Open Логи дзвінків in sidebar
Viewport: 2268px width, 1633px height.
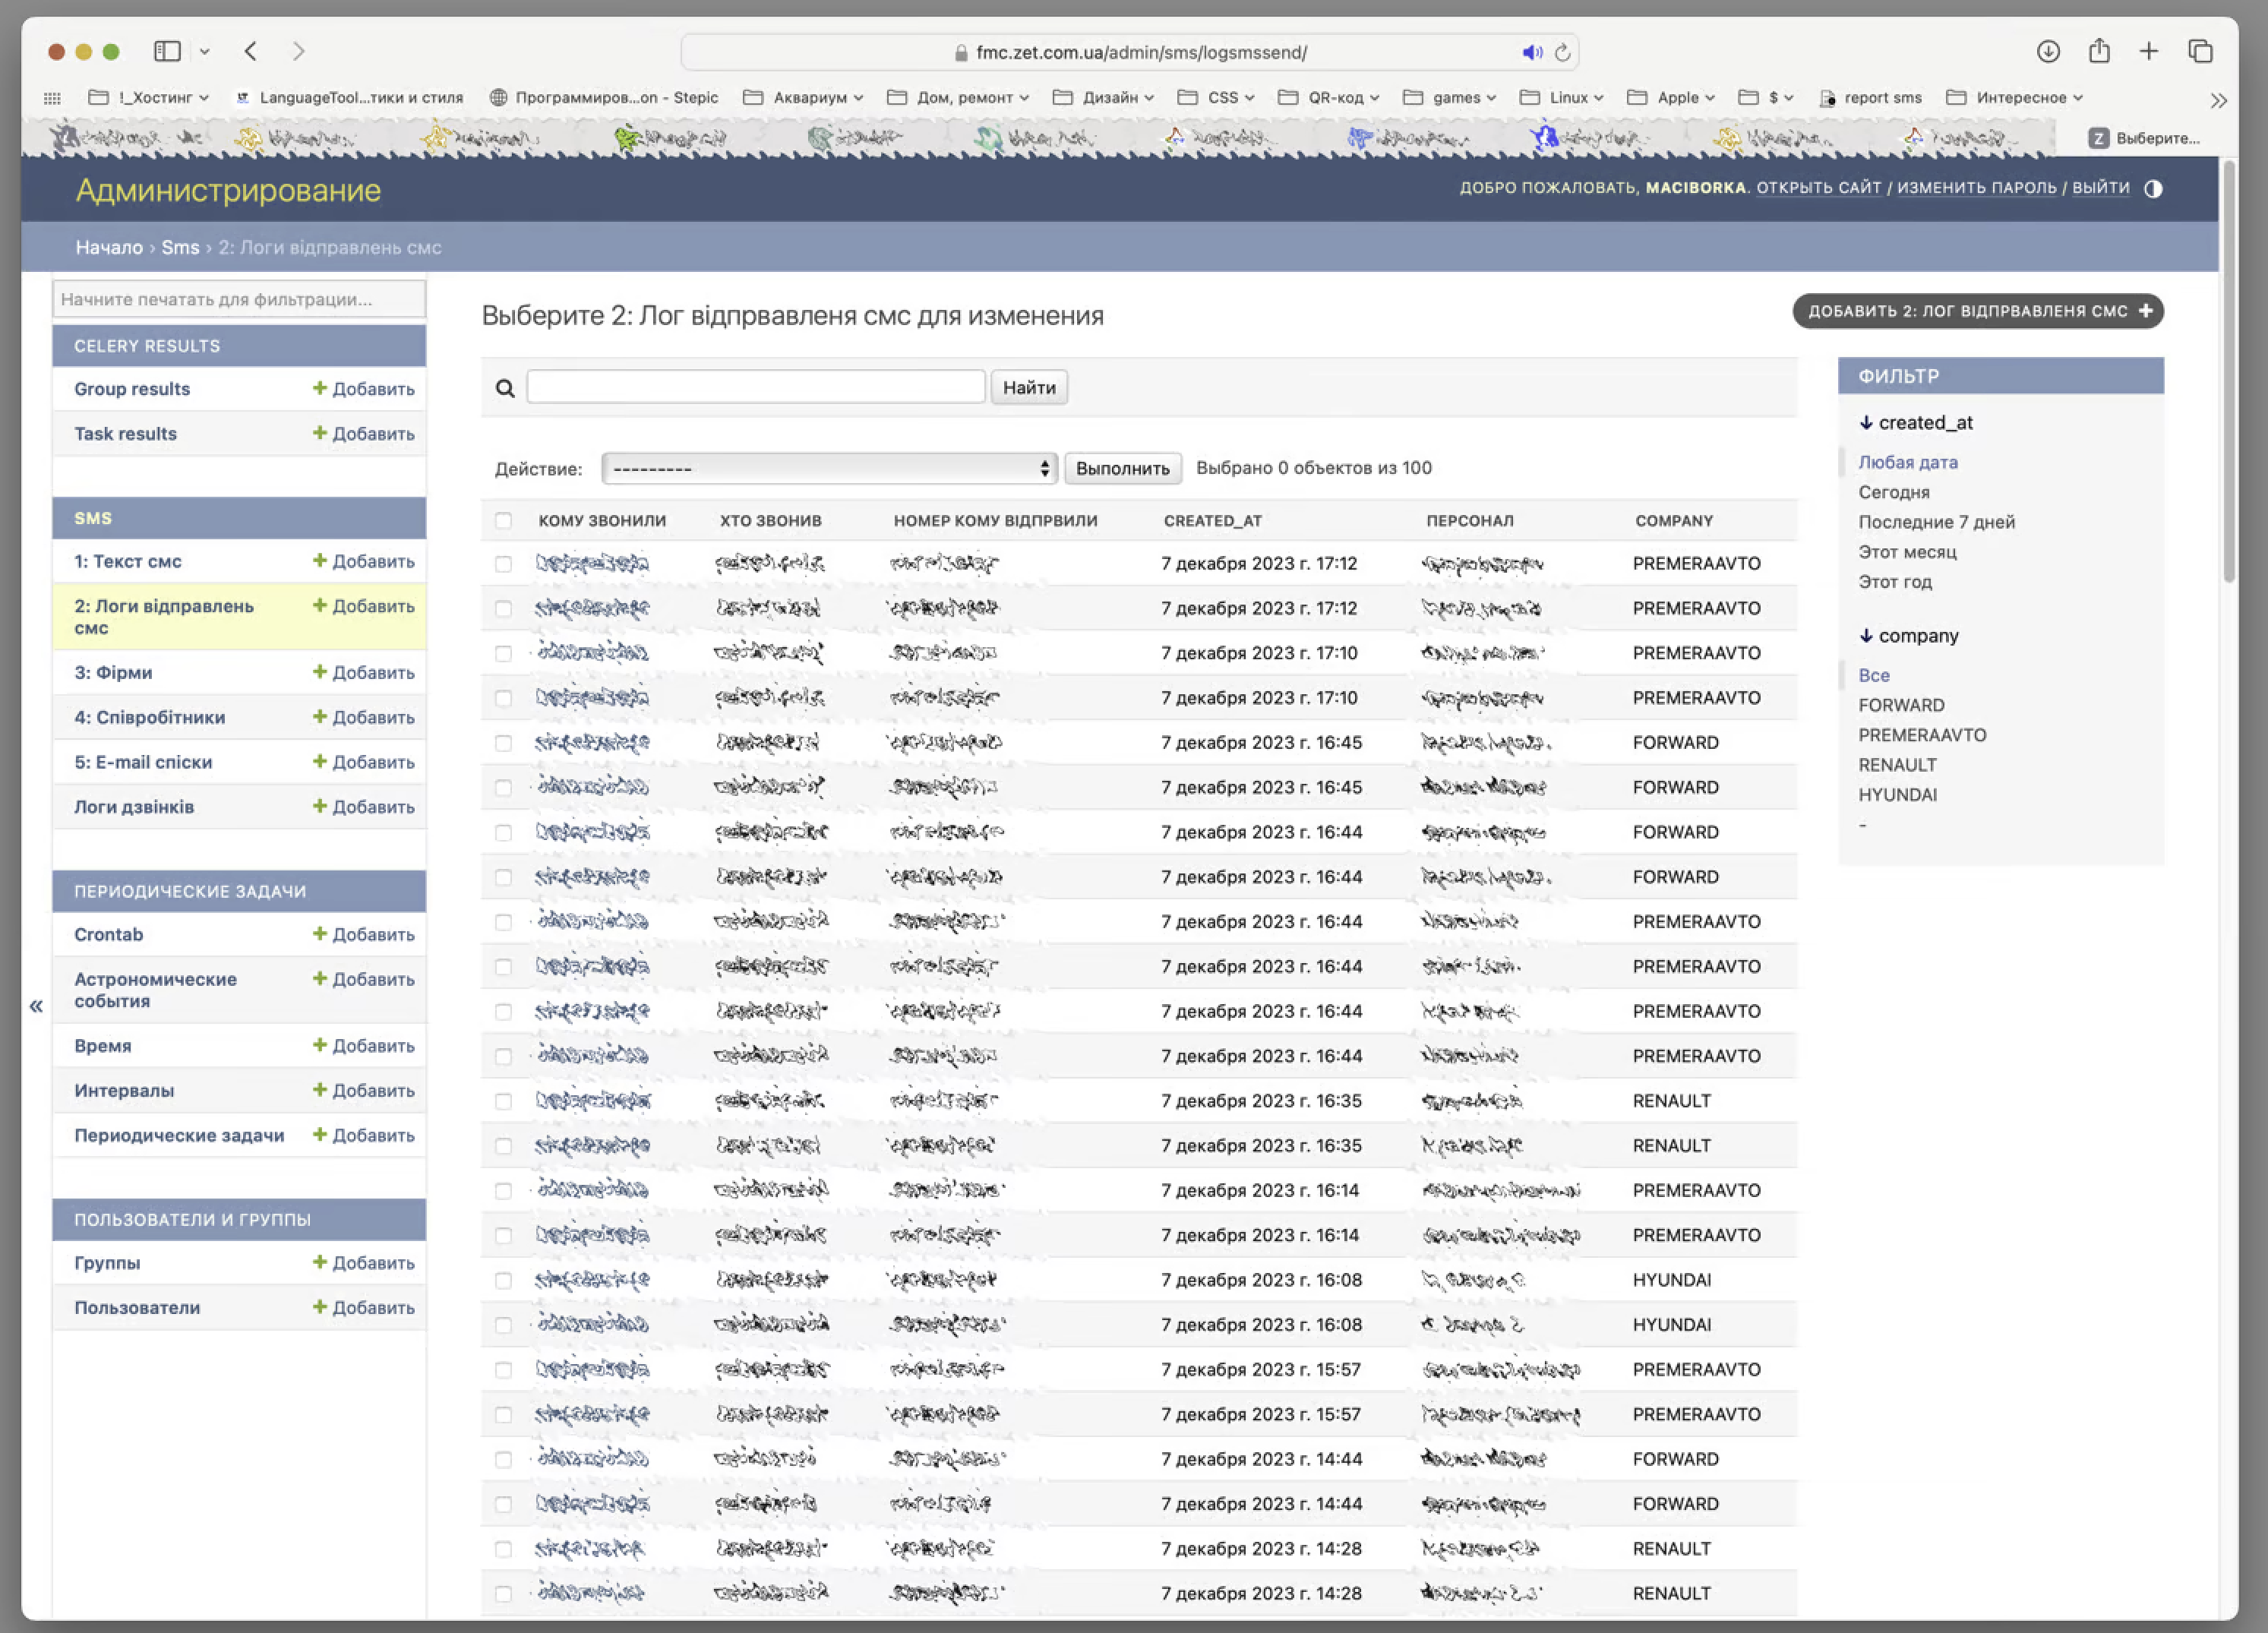pyautogui.click(x=134, y=807)
